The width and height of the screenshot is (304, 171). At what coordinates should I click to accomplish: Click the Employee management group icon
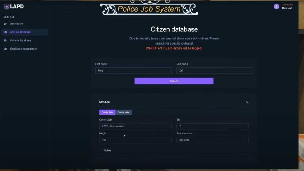[5, 49]
